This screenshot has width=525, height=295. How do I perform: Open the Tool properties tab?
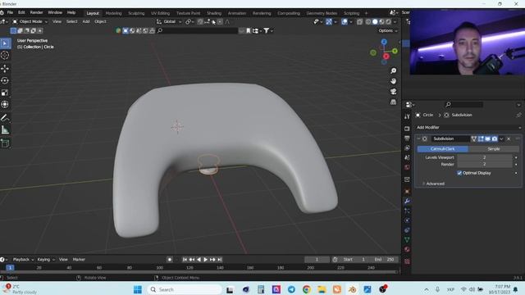pyautogui.click(x=407, y=116)
